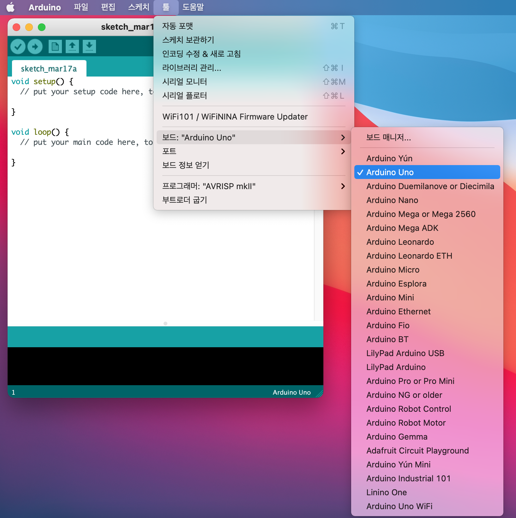516x518 pixels.
Task: Choose Arduino Leonardo ETH
Action: coord(427,256)
